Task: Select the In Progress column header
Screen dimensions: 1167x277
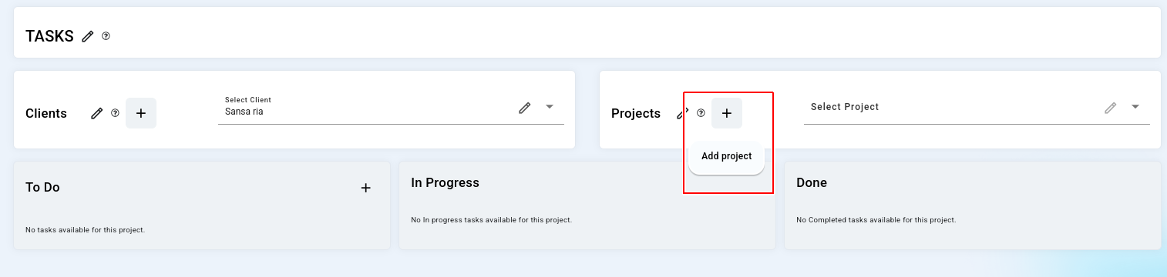Action: 445,182
